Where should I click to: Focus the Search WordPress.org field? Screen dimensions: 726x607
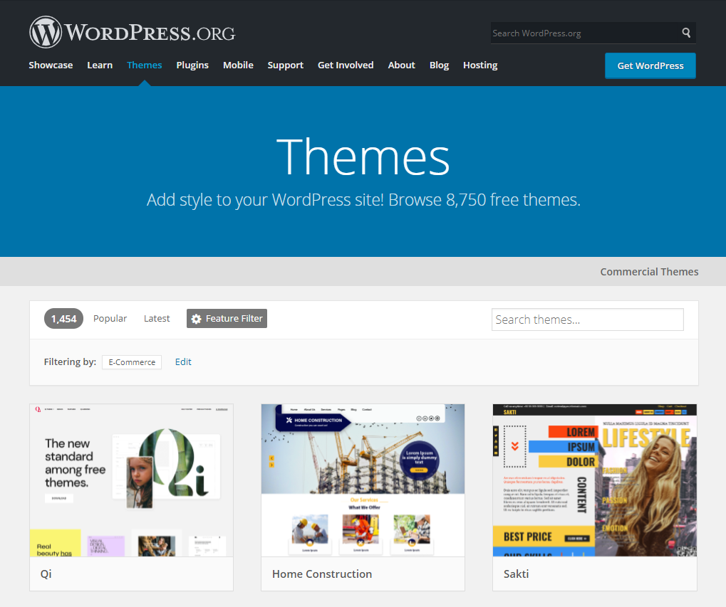tap(585, 33)
